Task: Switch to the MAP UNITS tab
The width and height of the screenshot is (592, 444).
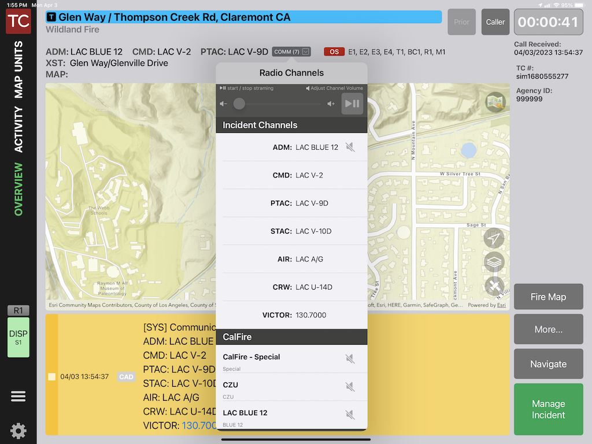Action: click(18, 69)
